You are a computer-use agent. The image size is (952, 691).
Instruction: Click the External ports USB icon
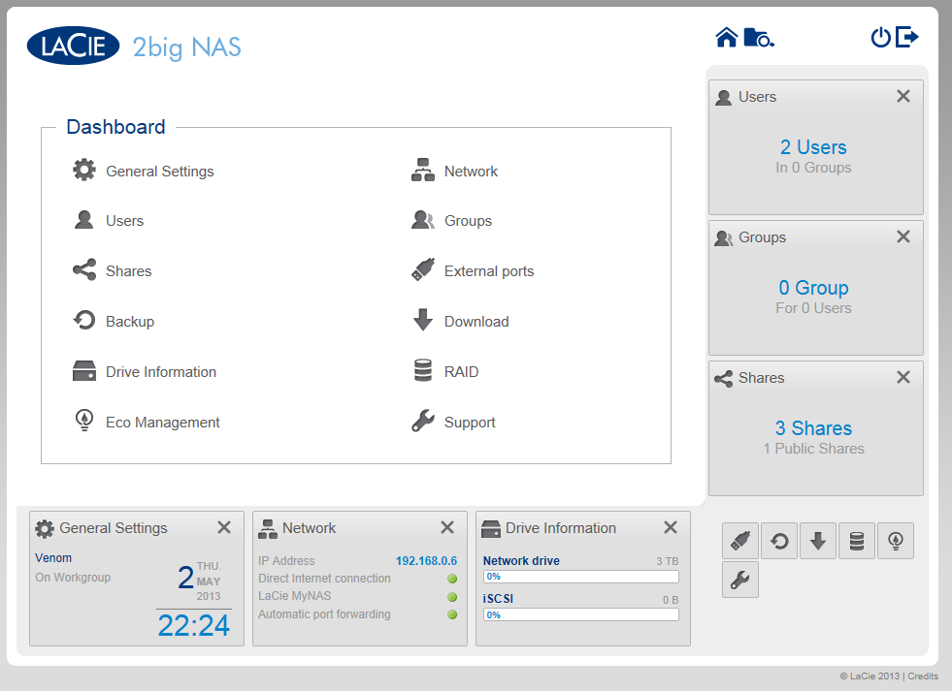point(422,269)
